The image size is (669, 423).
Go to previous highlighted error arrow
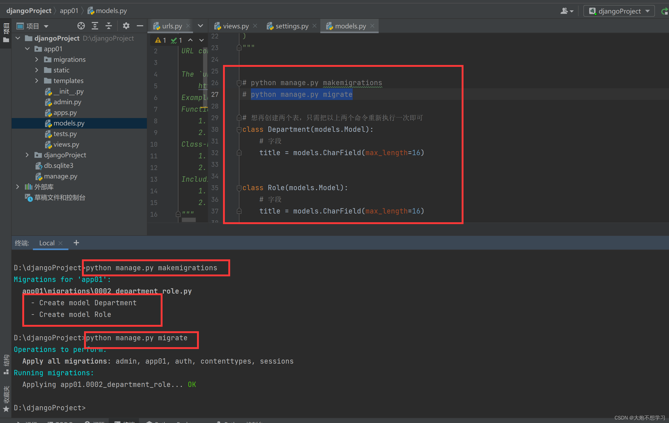pyautogui.click(x=190, y=40)
